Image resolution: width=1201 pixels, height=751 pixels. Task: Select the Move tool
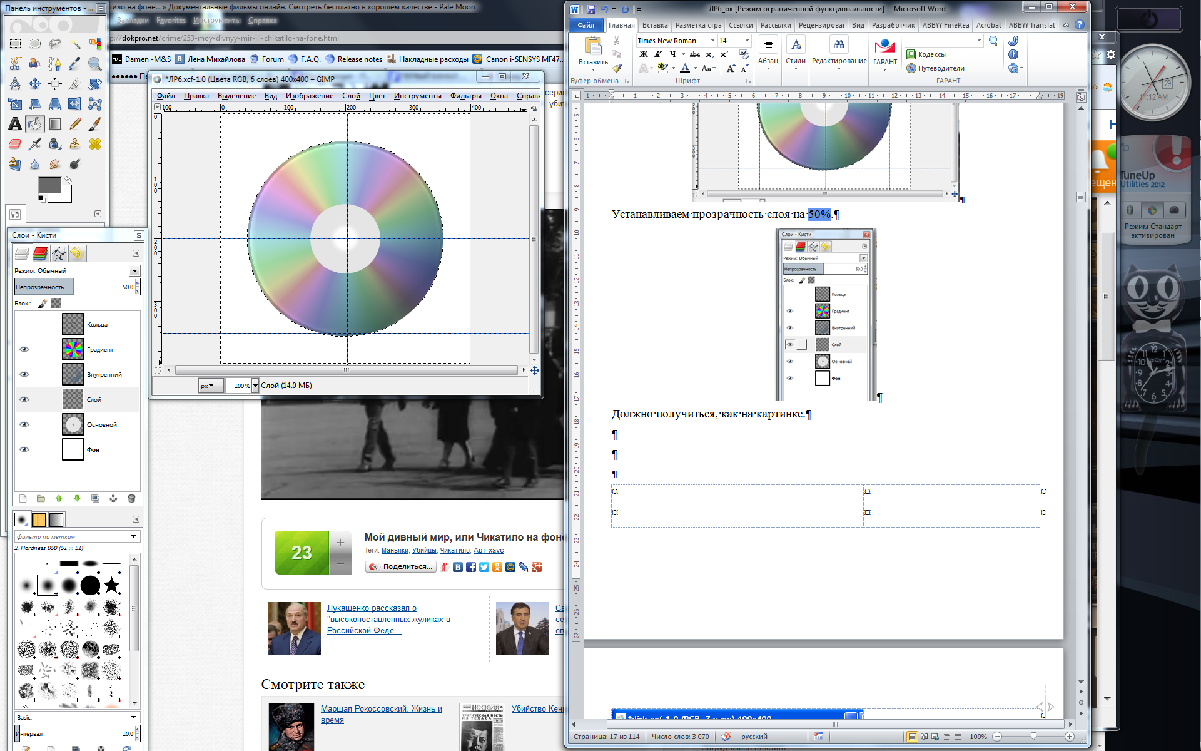[x=35, y=84]
